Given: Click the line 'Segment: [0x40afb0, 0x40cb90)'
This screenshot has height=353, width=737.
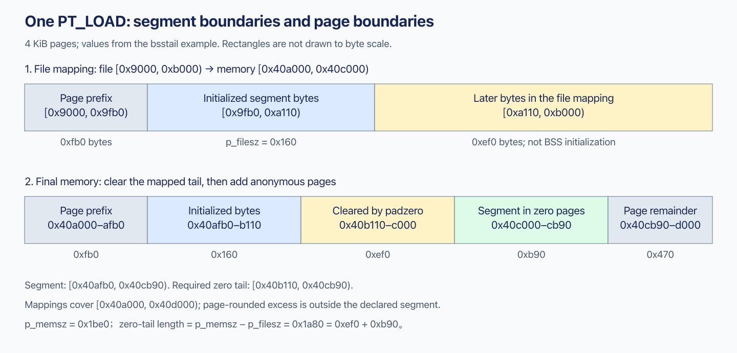Looking at the screenshot, I should [189, 285].
